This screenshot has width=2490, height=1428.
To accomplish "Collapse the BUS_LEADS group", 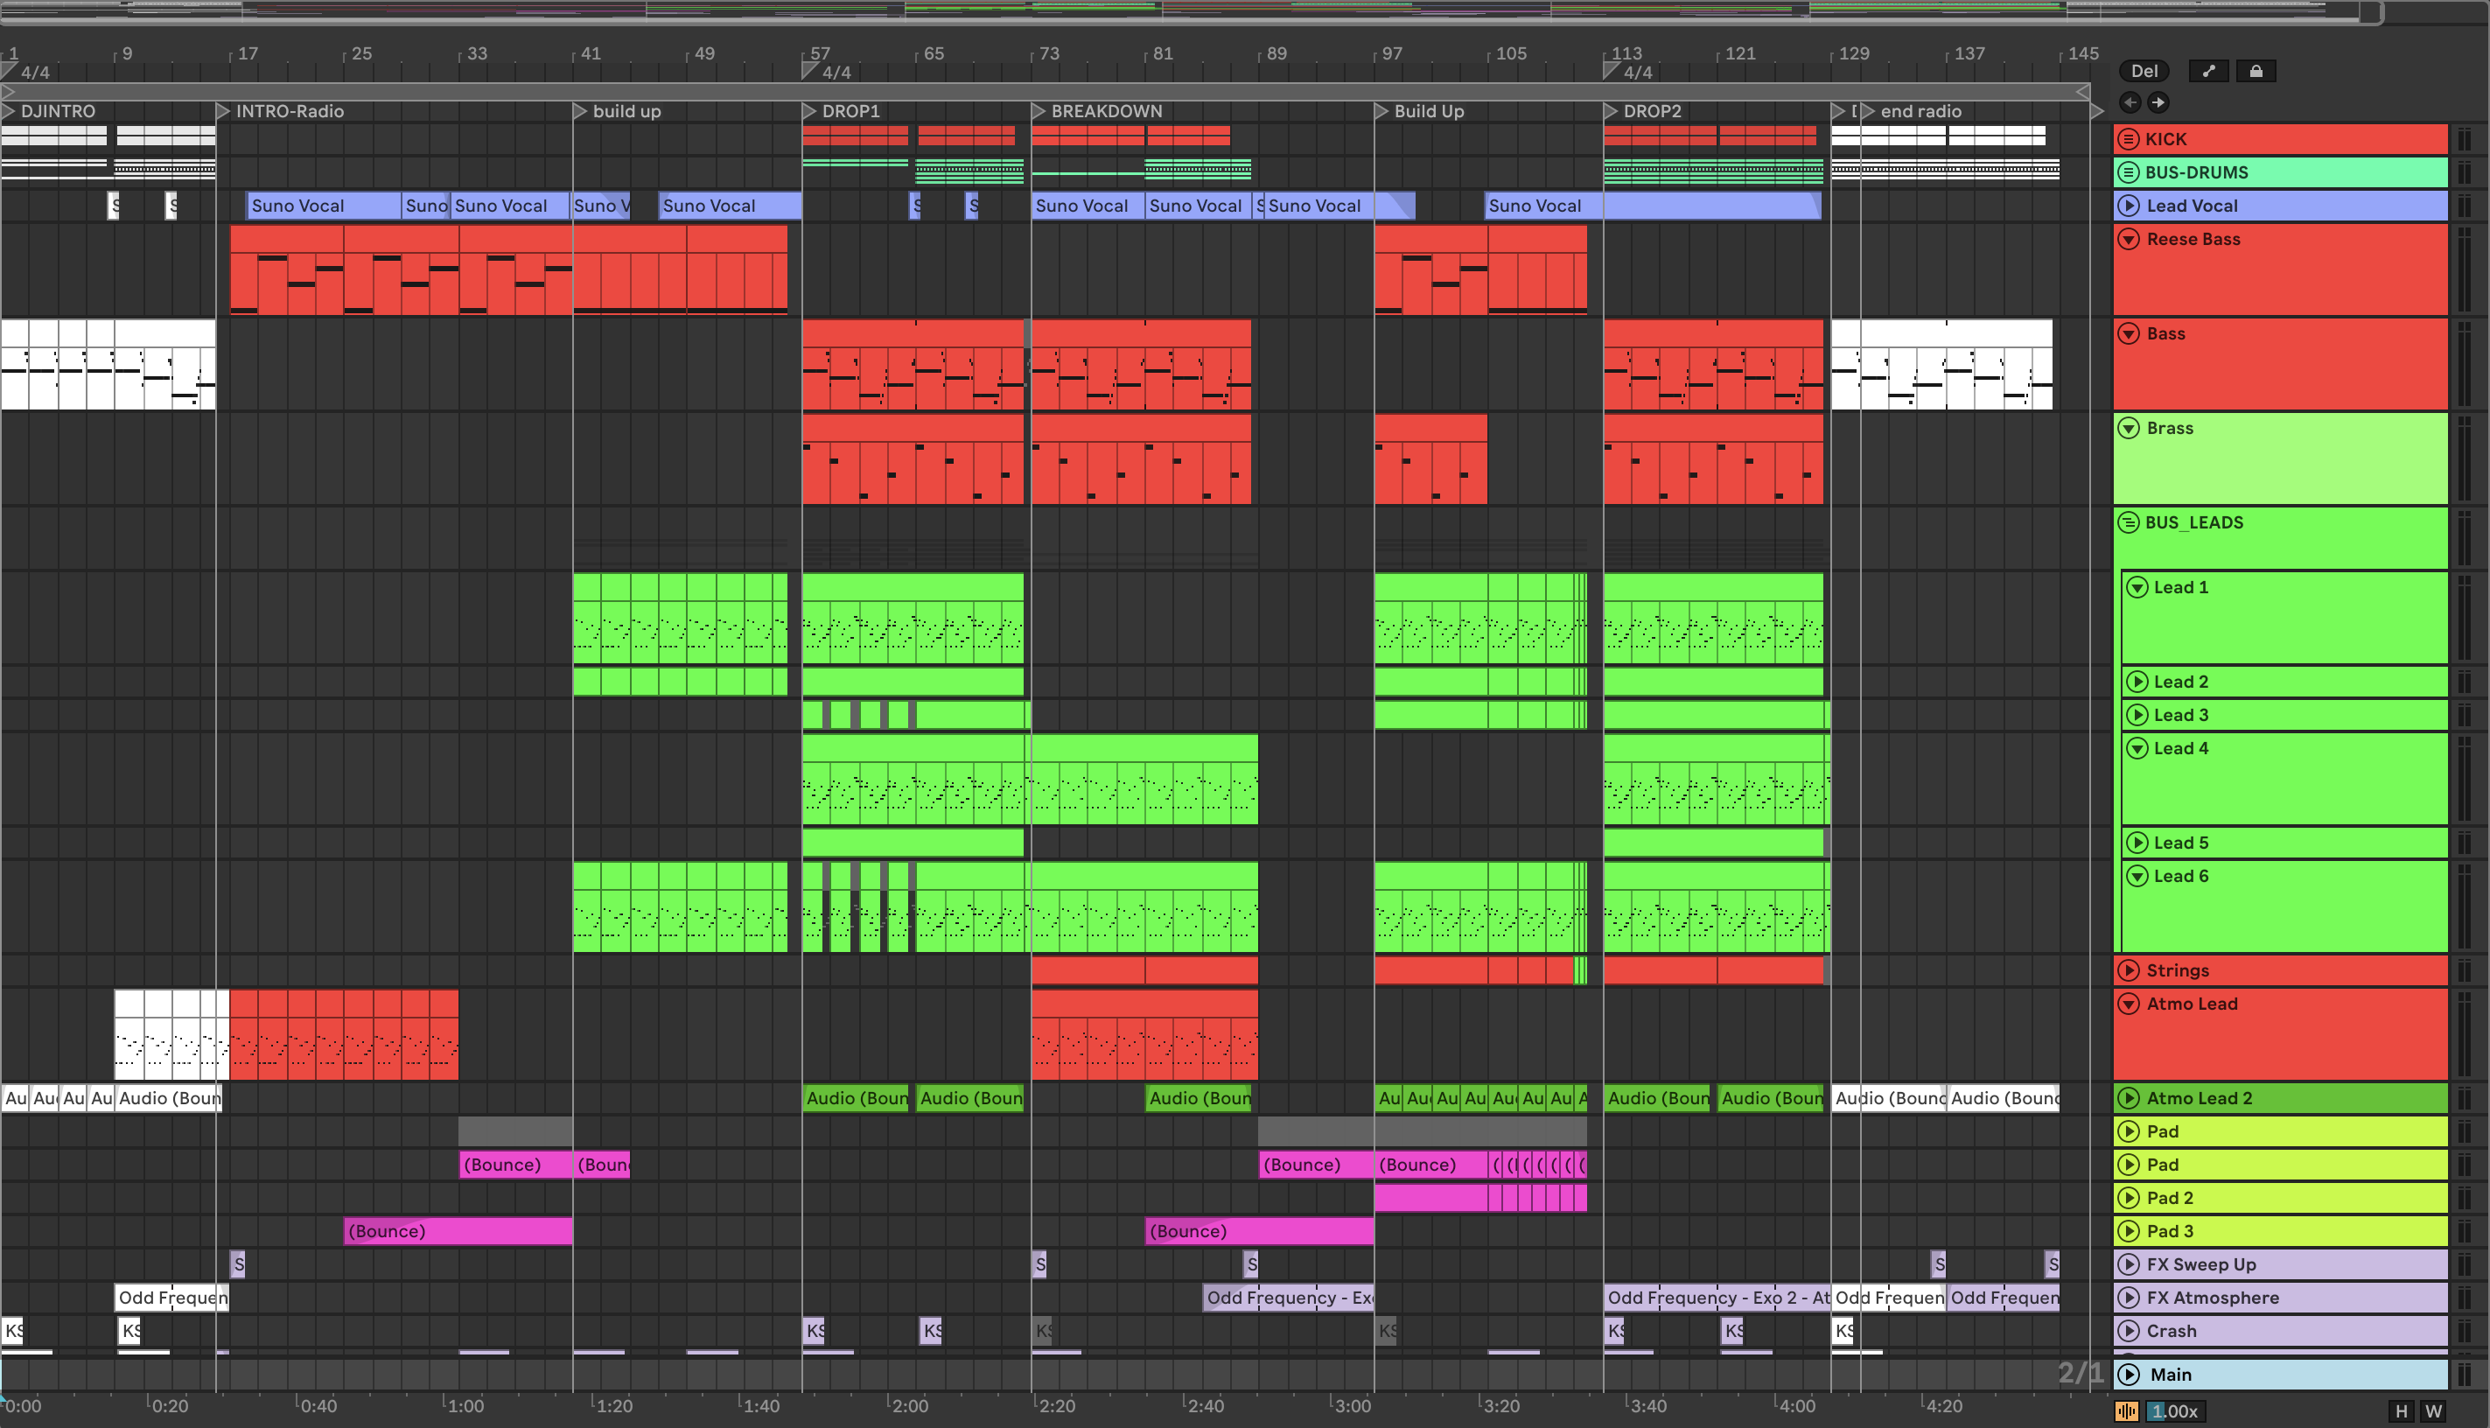I will click(2128, 521).
